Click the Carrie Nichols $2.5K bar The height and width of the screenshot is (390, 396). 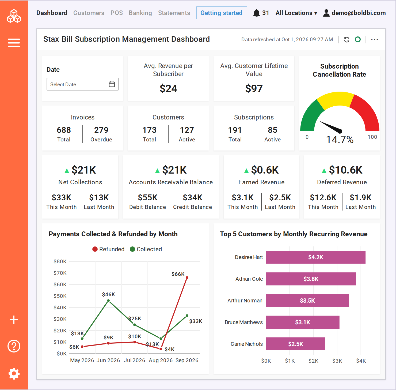(x=296, y=344)
